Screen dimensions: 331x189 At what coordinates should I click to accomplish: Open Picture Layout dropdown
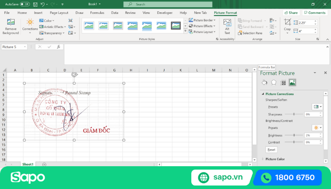tap(202, 32)
